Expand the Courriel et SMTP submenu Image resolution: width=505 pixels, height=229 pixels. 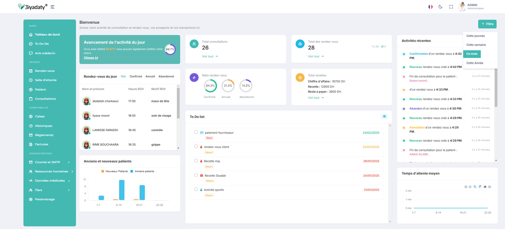click(49, 162)
